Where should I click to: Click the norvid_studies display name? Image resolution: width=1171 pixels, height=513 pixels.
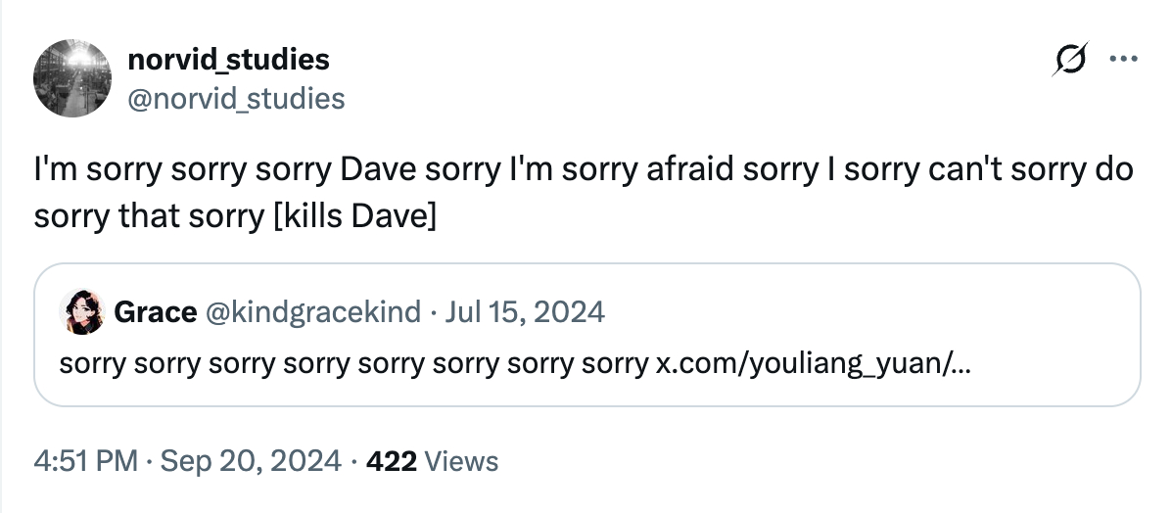point(229,60)
